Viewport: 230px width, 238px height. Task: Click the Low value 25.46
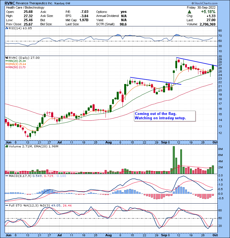[28, 20]
